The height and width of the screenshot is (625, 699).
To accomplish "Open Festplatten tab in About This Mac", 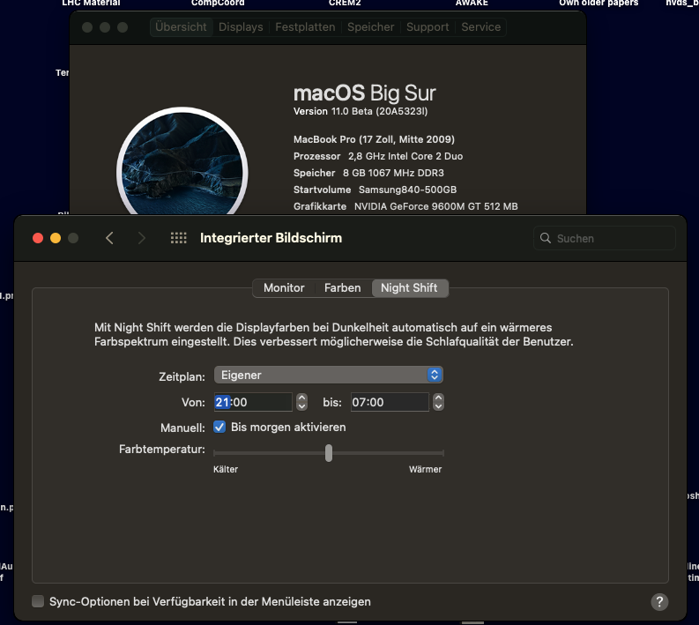I will 305,27.
